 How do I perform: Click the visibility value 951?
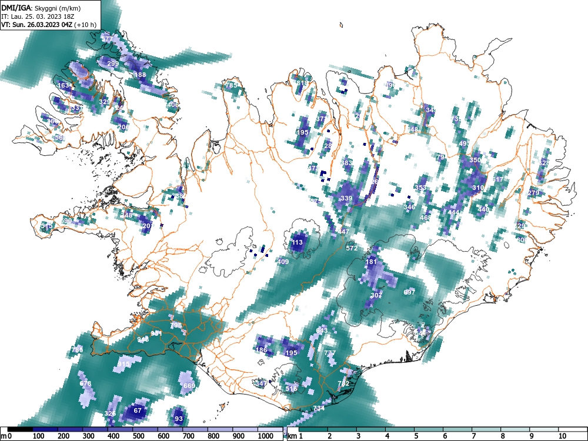(156, 333)
